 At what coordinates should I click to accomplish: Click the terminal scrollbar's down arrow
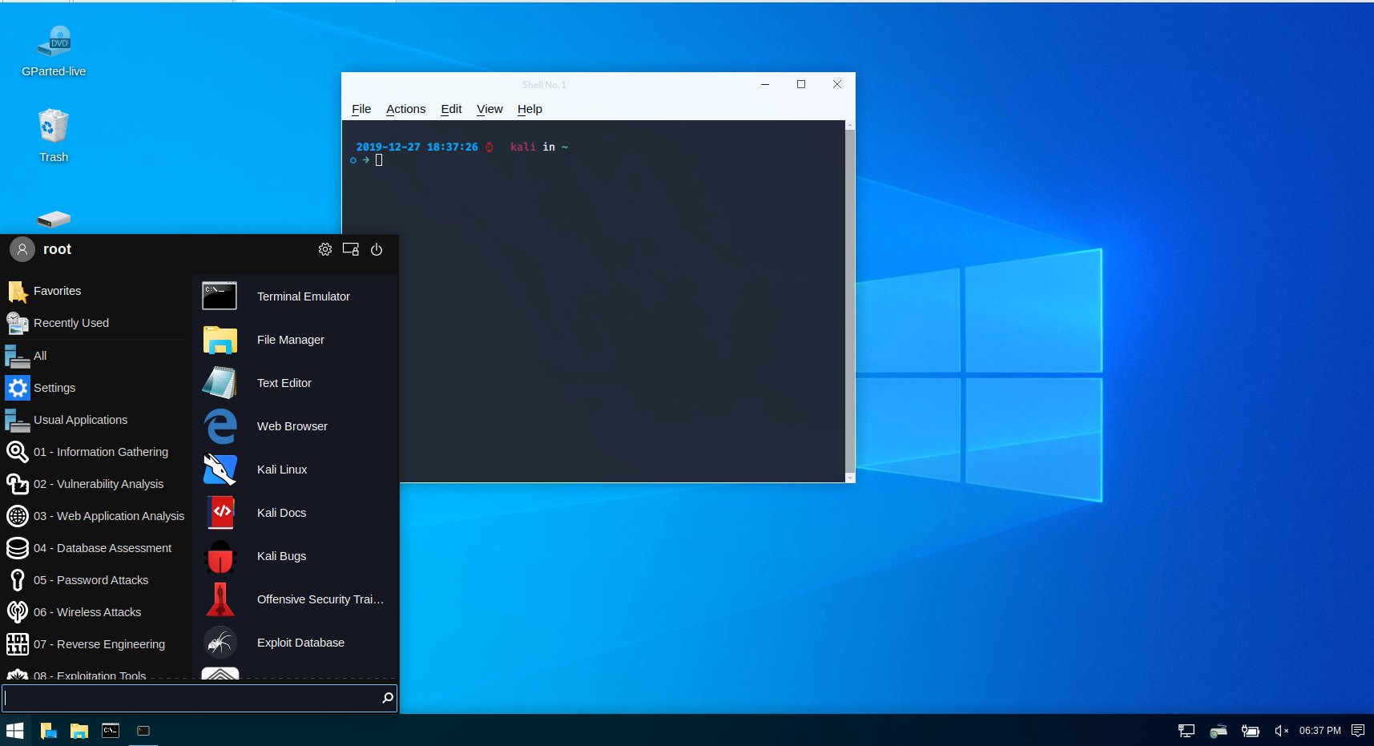(x=850, y=478)
